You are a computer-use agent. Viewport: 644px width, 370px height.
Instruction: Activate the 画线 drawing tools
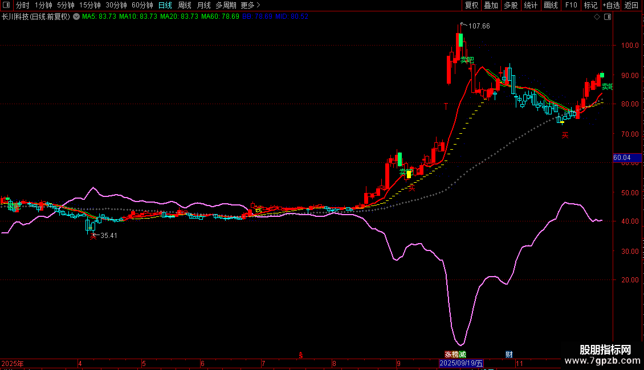551,5
